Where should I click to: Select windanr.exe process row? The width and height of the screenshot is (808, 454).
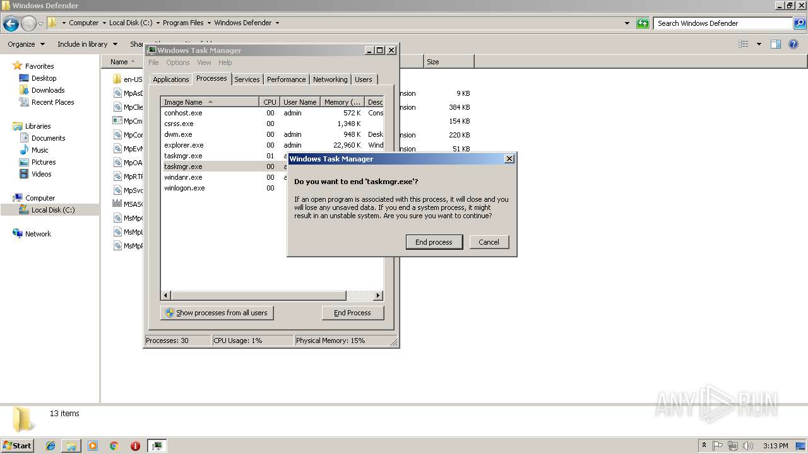point(224,177)
